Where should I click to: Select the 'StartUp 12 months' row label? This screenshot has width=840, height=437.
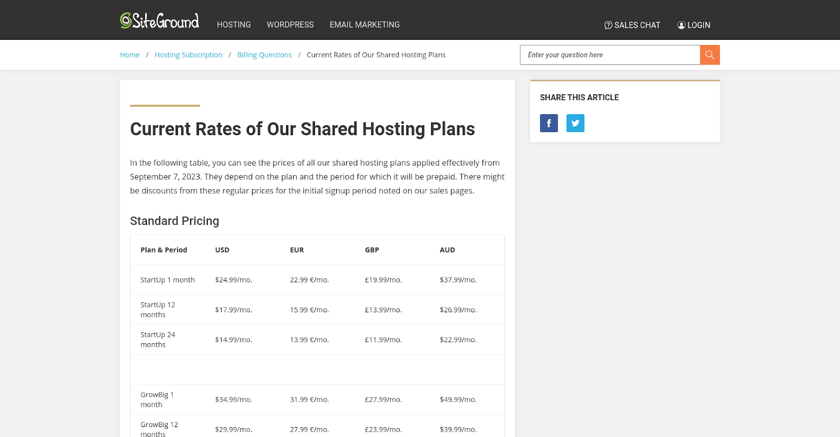tap(157, 310)
